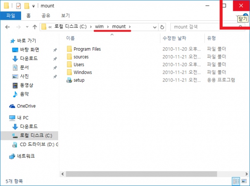Image resolution: width=250 pixels, height=186 pixels.
Task: Select 로컬 디스크 (C:) in navigation pane
Action: coord(30,136)
